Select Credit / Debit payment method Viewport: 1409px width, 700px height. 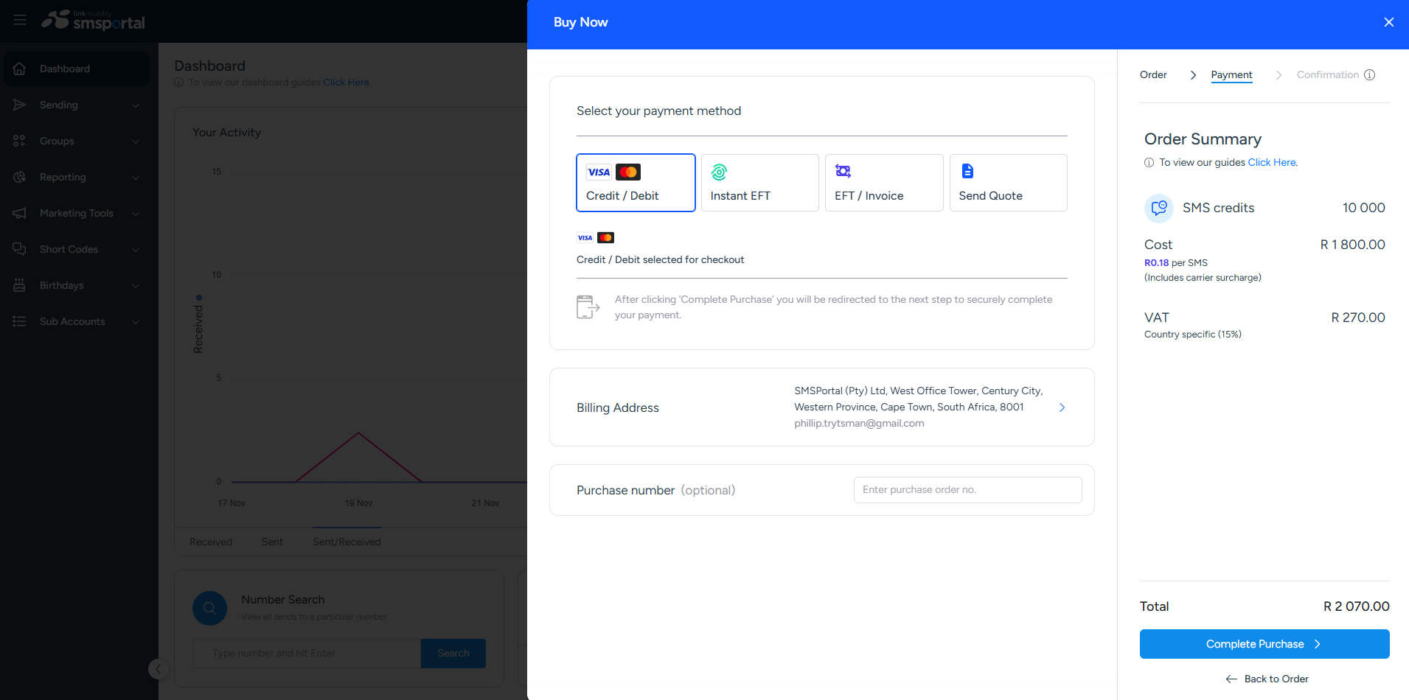pyautogui.click(x=636, y=183)
